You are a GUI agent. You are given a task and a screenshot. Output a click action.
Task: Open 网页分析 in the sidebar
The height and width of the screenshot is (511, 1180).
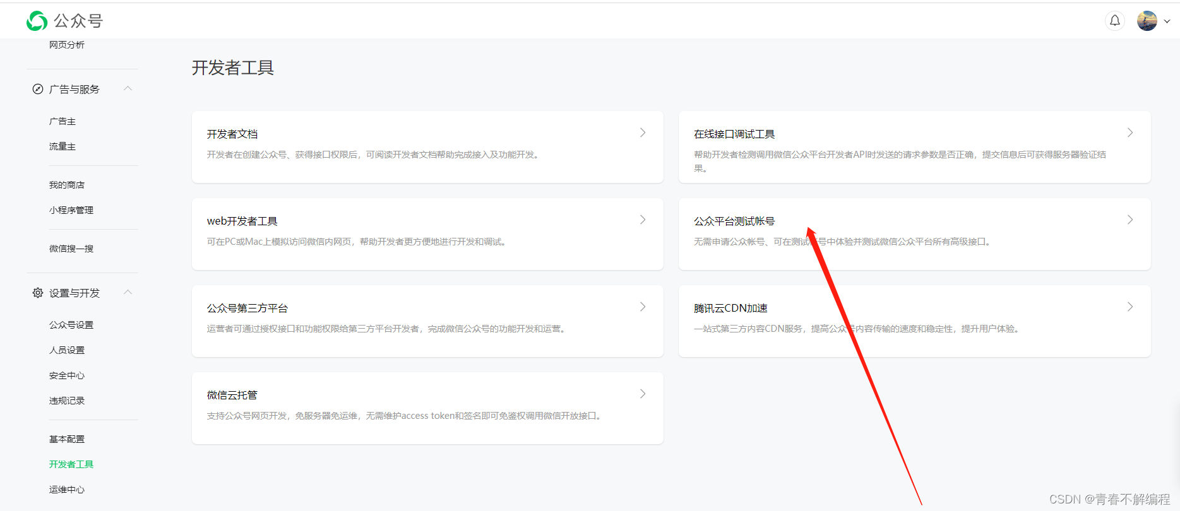coord(67,45)
